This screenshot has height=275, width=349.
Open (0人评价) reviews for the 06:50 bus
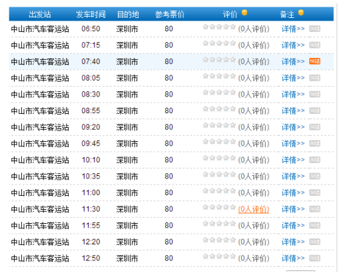click(x=254, y=29)
